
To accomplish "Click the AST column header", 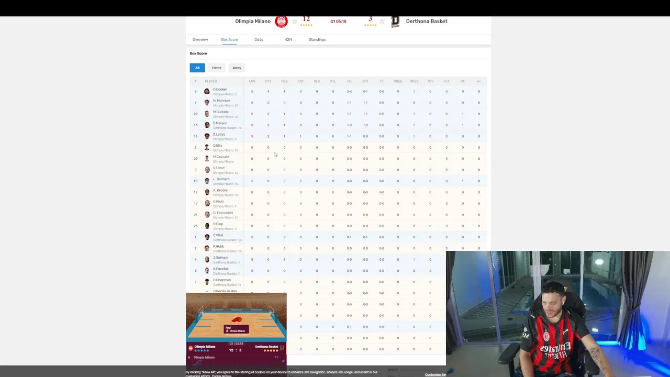I will coord(300,81).
